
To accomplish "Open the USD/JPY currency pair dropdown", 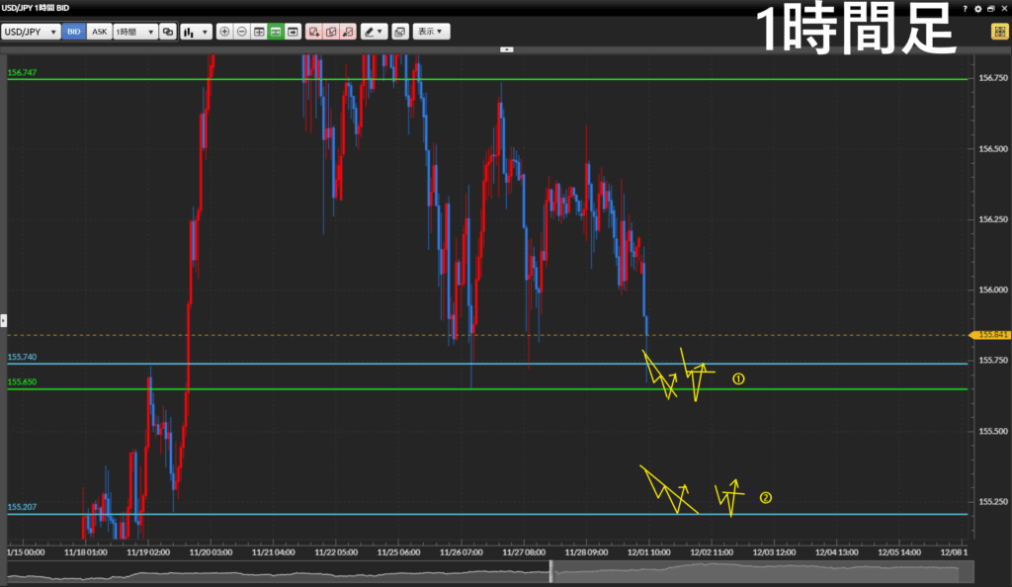I will pos(31,32).
